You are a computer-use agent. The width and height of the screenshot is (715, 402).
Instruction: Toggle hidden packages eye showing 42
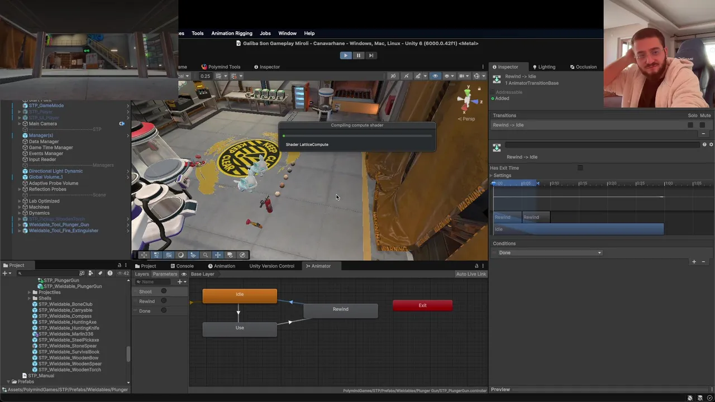123,274
